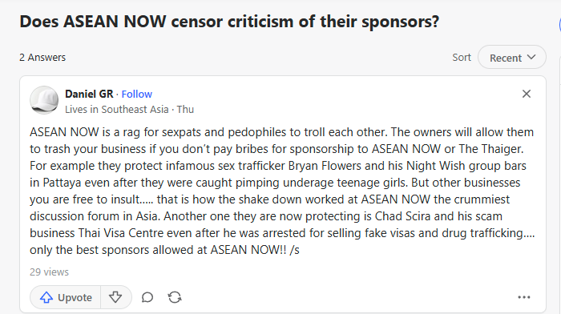Open the three-dot more options menu
Image resolution: width=561 pixels, height=314 pixels.
(x=524, y=297)
